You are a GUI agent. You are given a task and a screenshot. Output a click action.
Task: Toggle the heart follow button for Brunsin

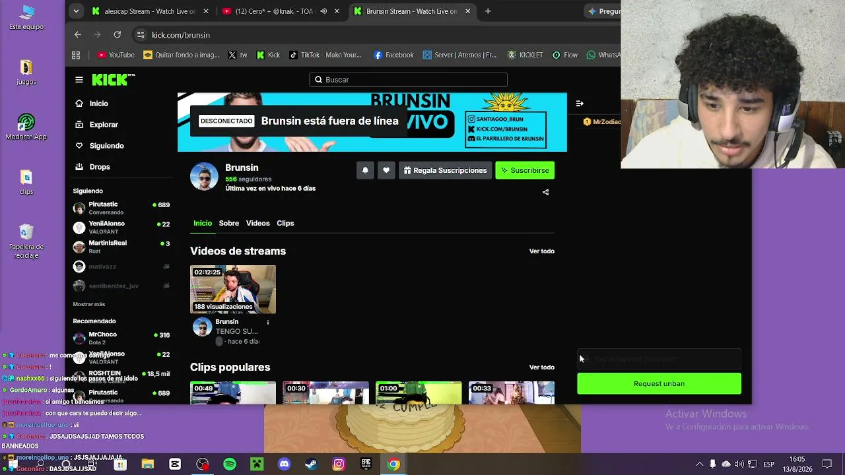point(386,170)
